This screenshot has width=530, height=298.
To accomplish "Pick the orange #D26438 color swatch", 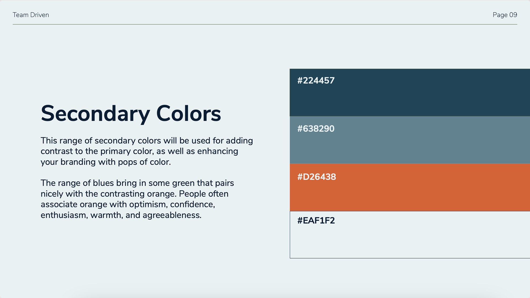I will pyautogui.click(x=410, y=187).
